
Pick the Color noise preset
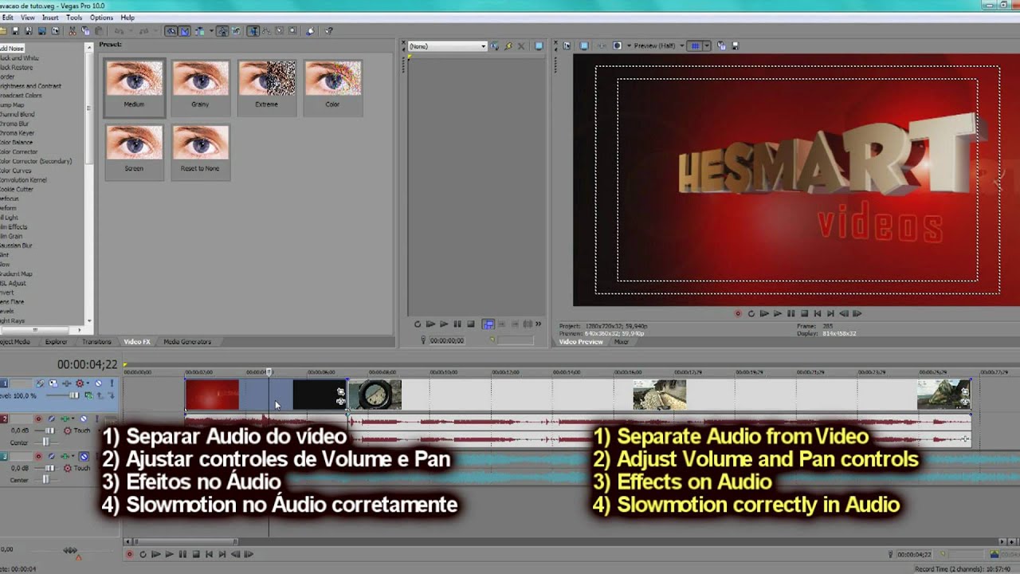(x=332, y=87)
